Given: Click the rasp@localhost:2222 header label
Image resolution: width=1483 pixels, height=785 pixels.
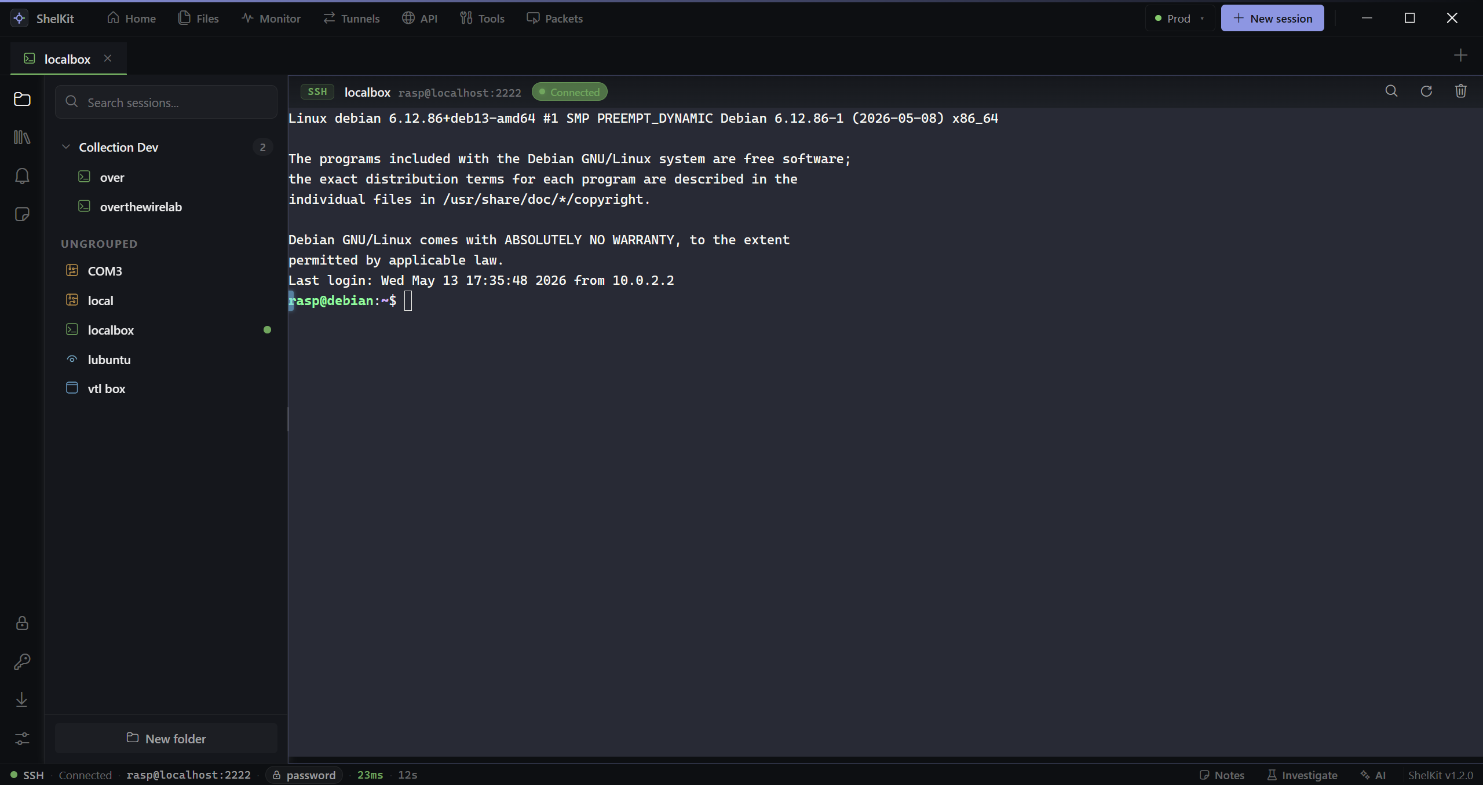Looking at the screenshot, I should 459,93.
